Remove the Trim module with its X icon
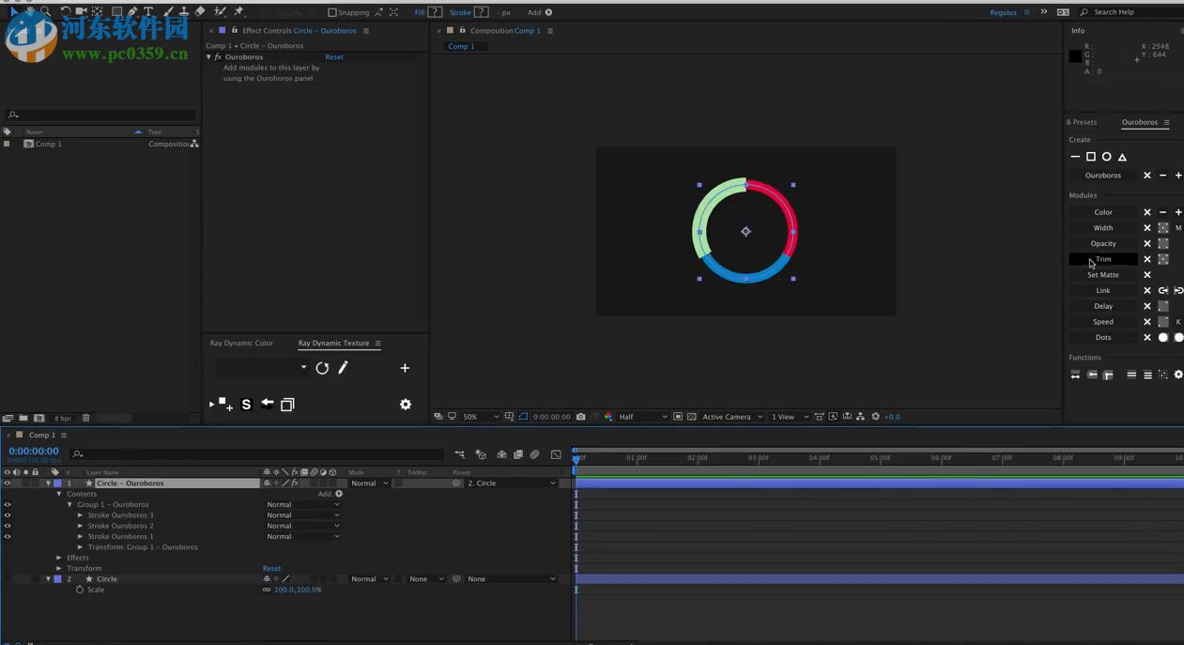The height and width of the screenshot is (645, 1184). (x=1146, y=259)
